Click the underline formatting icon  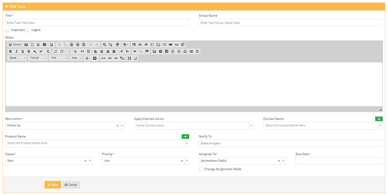click(23, 52)
